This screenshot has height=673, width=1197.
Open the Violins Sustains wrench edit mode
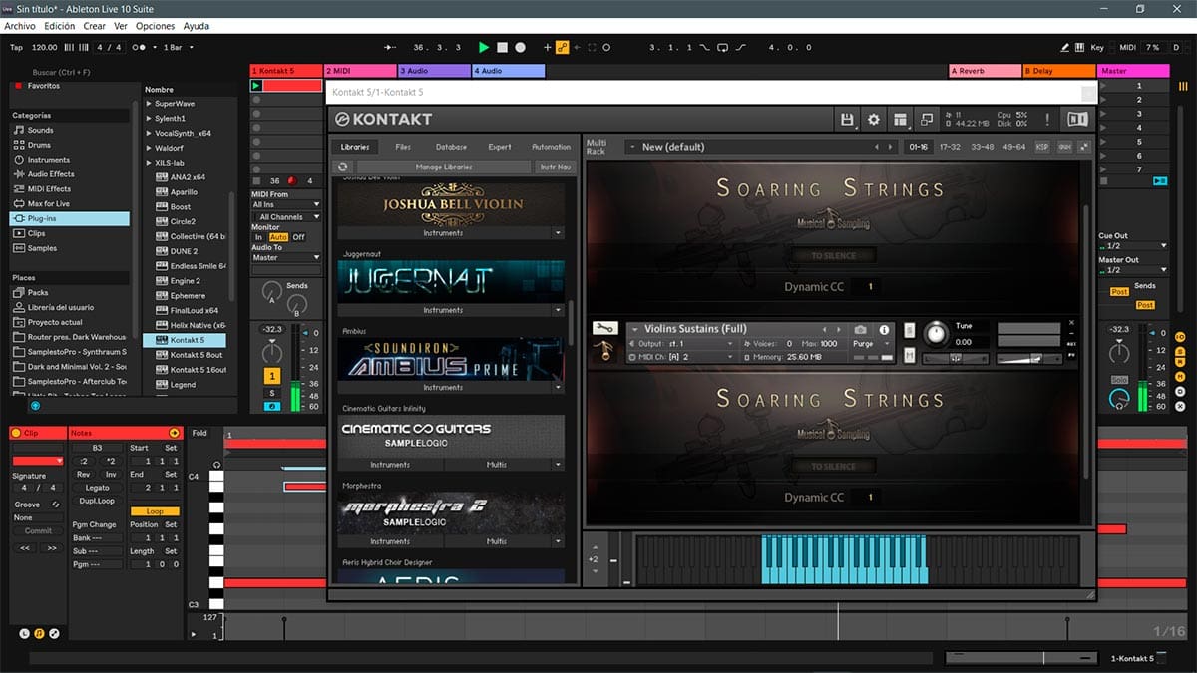[605, 328]
